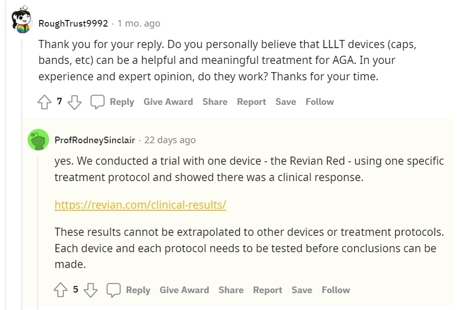Follow RoughTrust9992's comment thread
Image resolution: width=457 pixels, height=310 pixels.
click(x=319, y=102)
